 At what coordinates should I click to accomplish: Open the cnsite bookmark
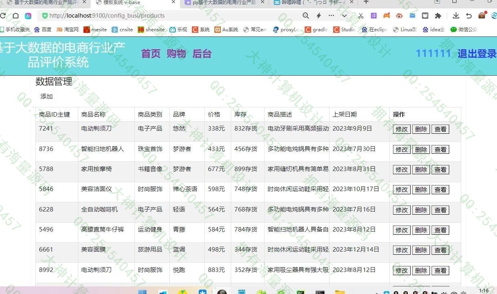[122, 29]
